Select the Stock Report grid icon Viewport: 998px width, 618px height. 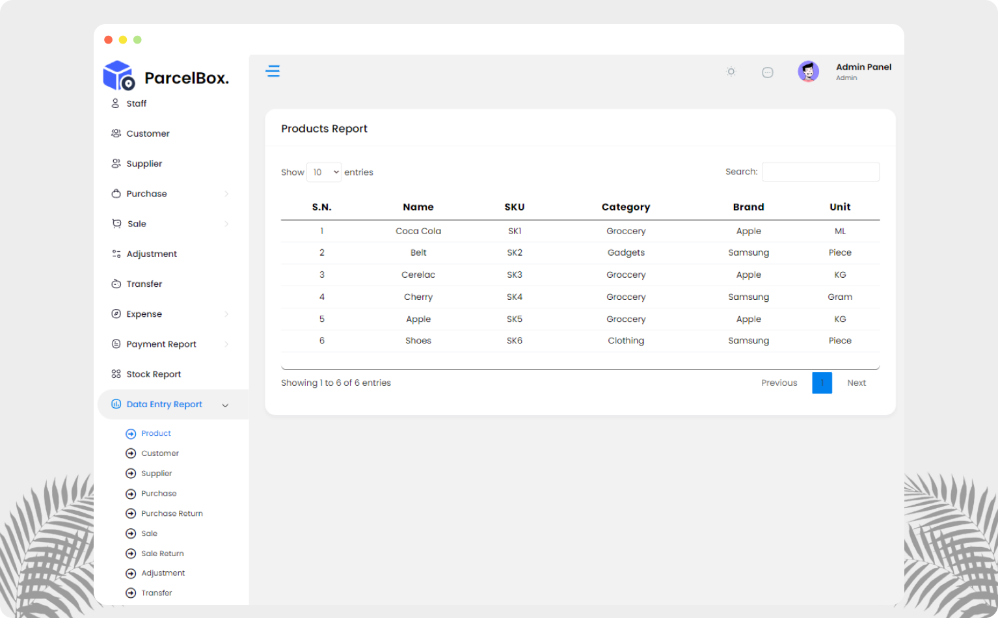point(116,374)
